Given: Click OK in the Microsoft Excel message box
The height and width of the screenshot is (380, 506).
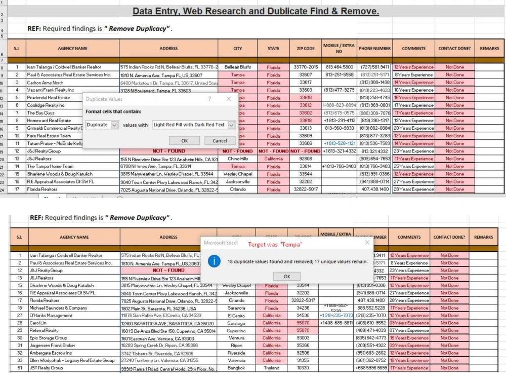Looking at the screenshot, I should pyautogui.click(x=287, y=276).
